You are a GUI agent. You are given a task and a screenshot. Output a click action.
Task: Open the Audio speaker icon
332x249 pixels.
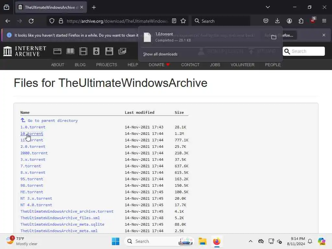pyautogui.click(x=96, y=51)
